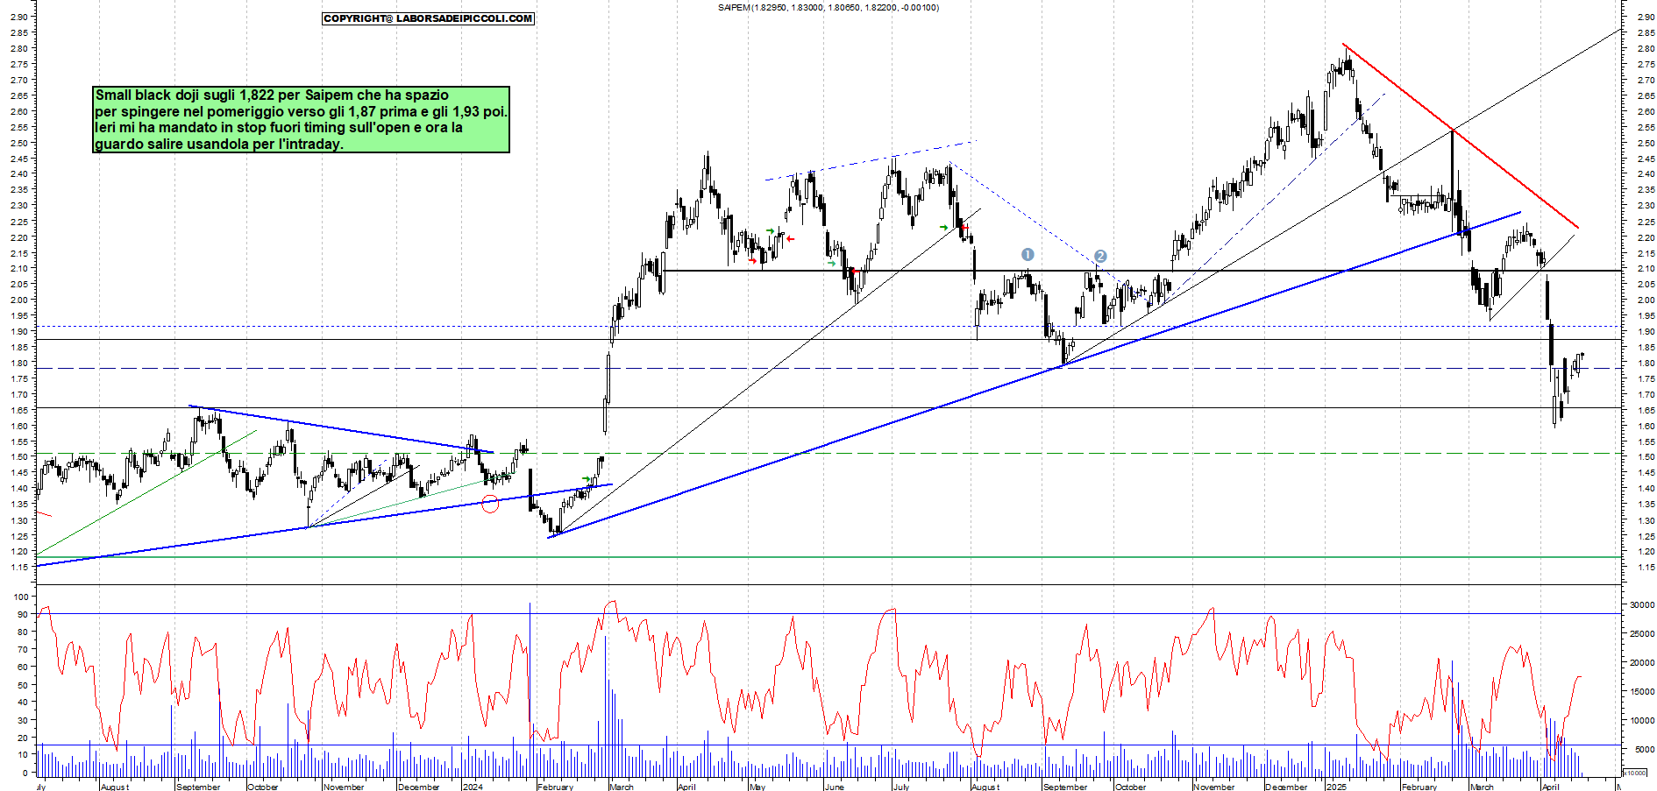Click the 2.90 price on left axis
The image size is (1657, 791).
click(18, 17)
